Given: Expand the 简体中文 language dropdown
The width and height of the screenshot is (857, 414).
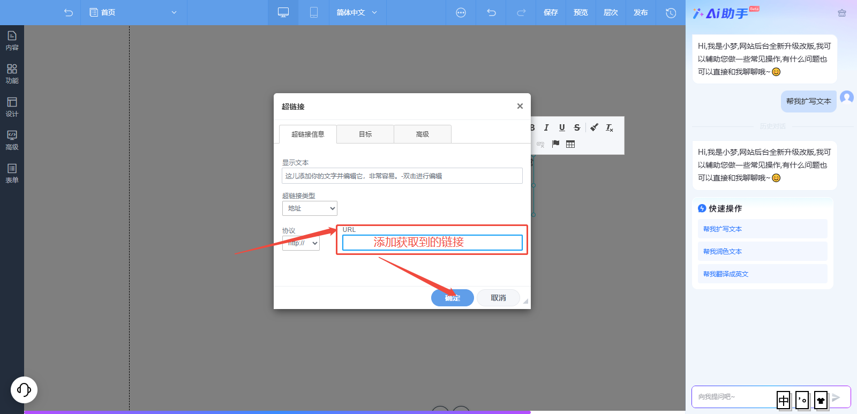Looking at the screenshot, I should click(356, 12).
